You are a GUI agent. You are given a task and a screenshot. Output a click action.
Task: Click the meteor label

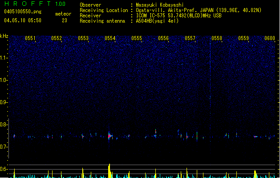pyautogui.click(x=63, y=14)
